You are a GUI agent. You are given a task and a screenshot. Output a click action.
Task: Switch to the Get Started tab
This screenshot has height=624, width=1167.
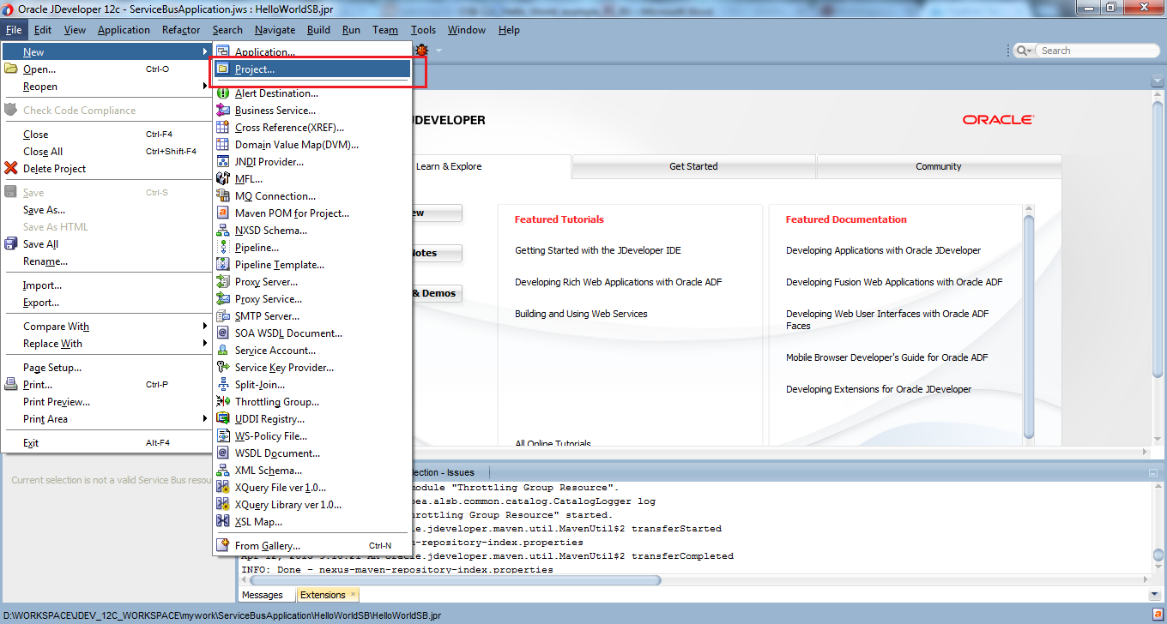pos(692,166)
